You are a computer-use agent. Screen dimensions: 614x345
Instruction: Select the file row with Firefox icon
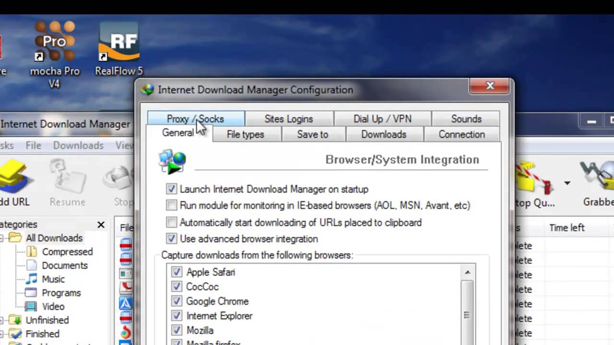pos(125,333)
